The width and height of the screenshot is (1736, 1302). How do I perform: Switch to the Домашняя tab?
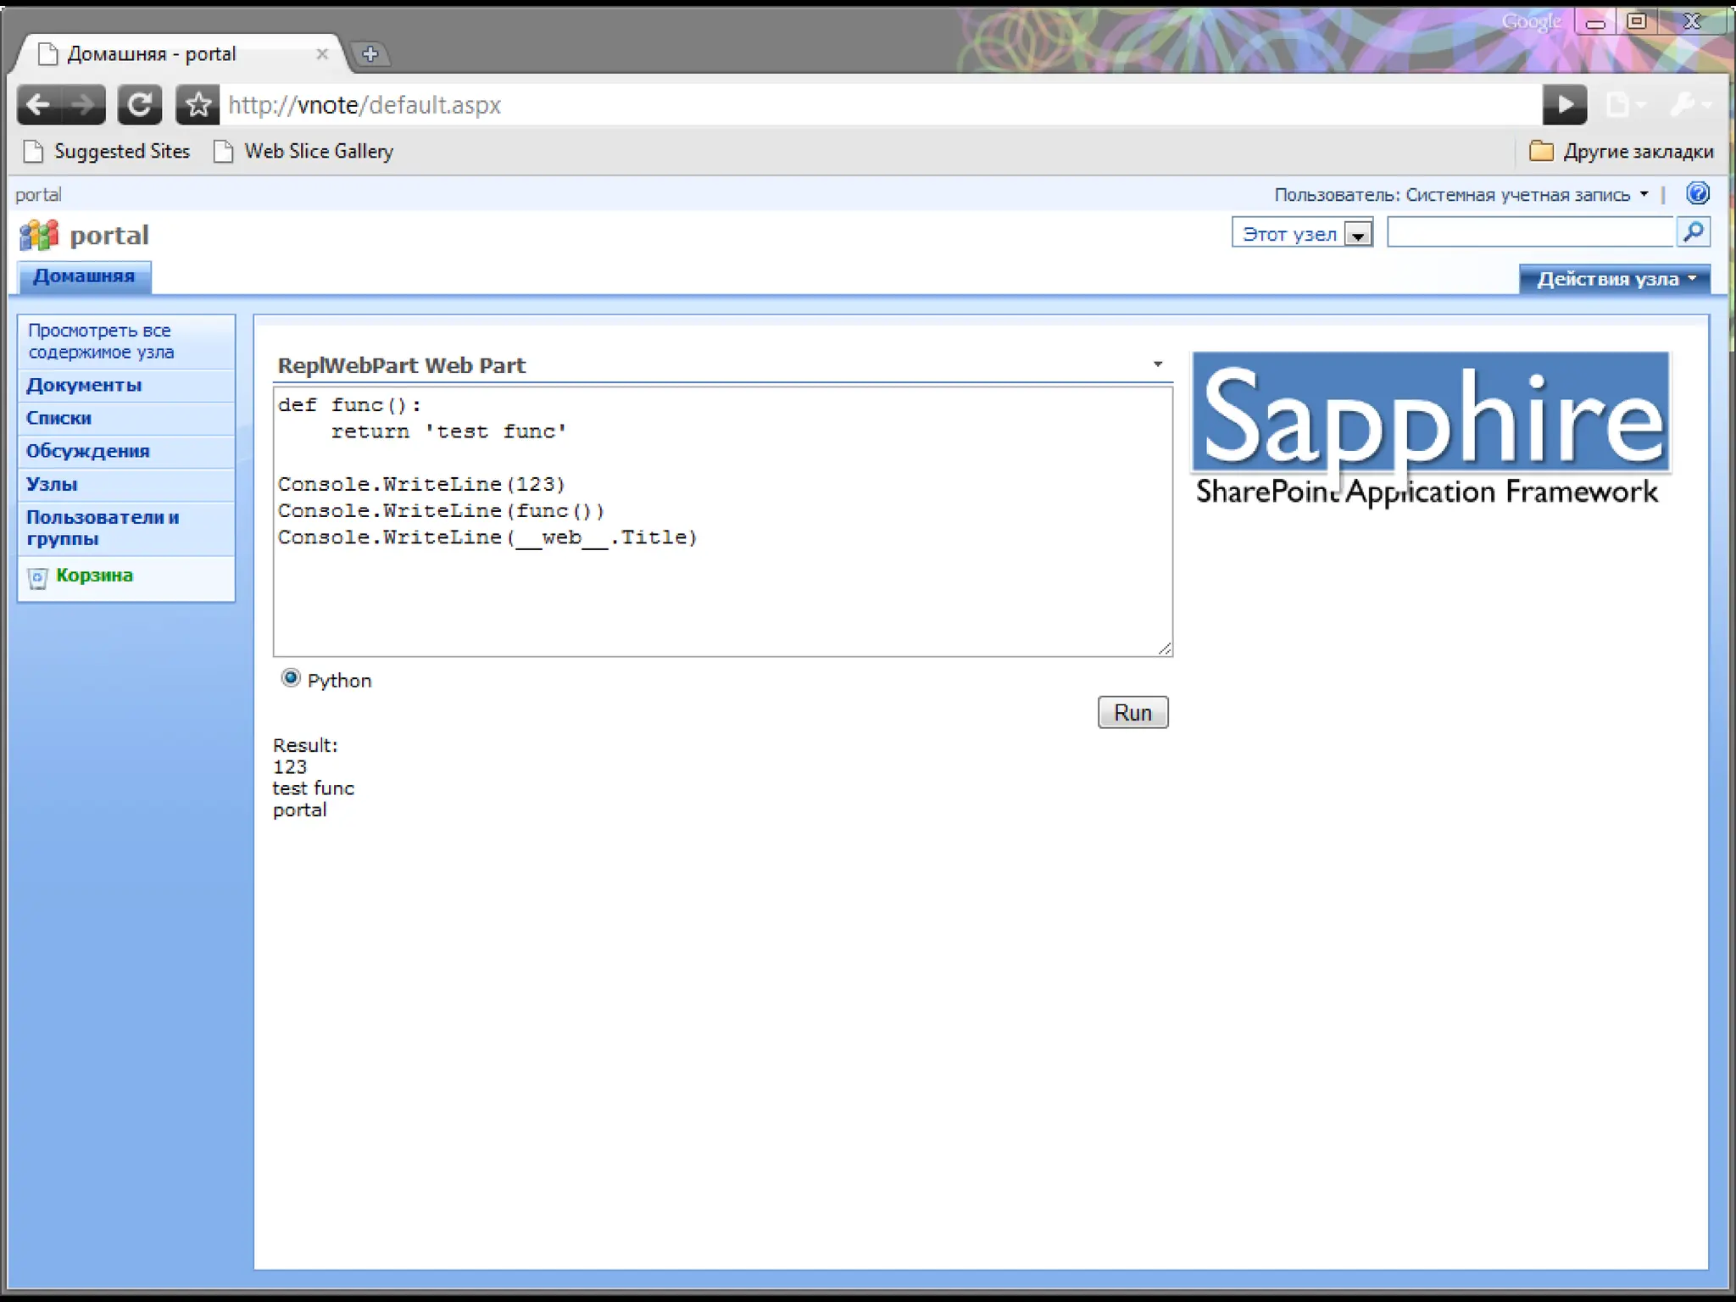84,276
